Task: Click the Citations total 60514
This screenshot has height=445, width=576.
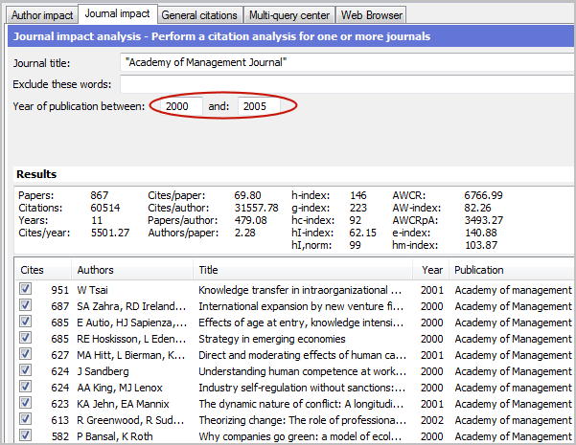Action: click(x=105, y=208)
